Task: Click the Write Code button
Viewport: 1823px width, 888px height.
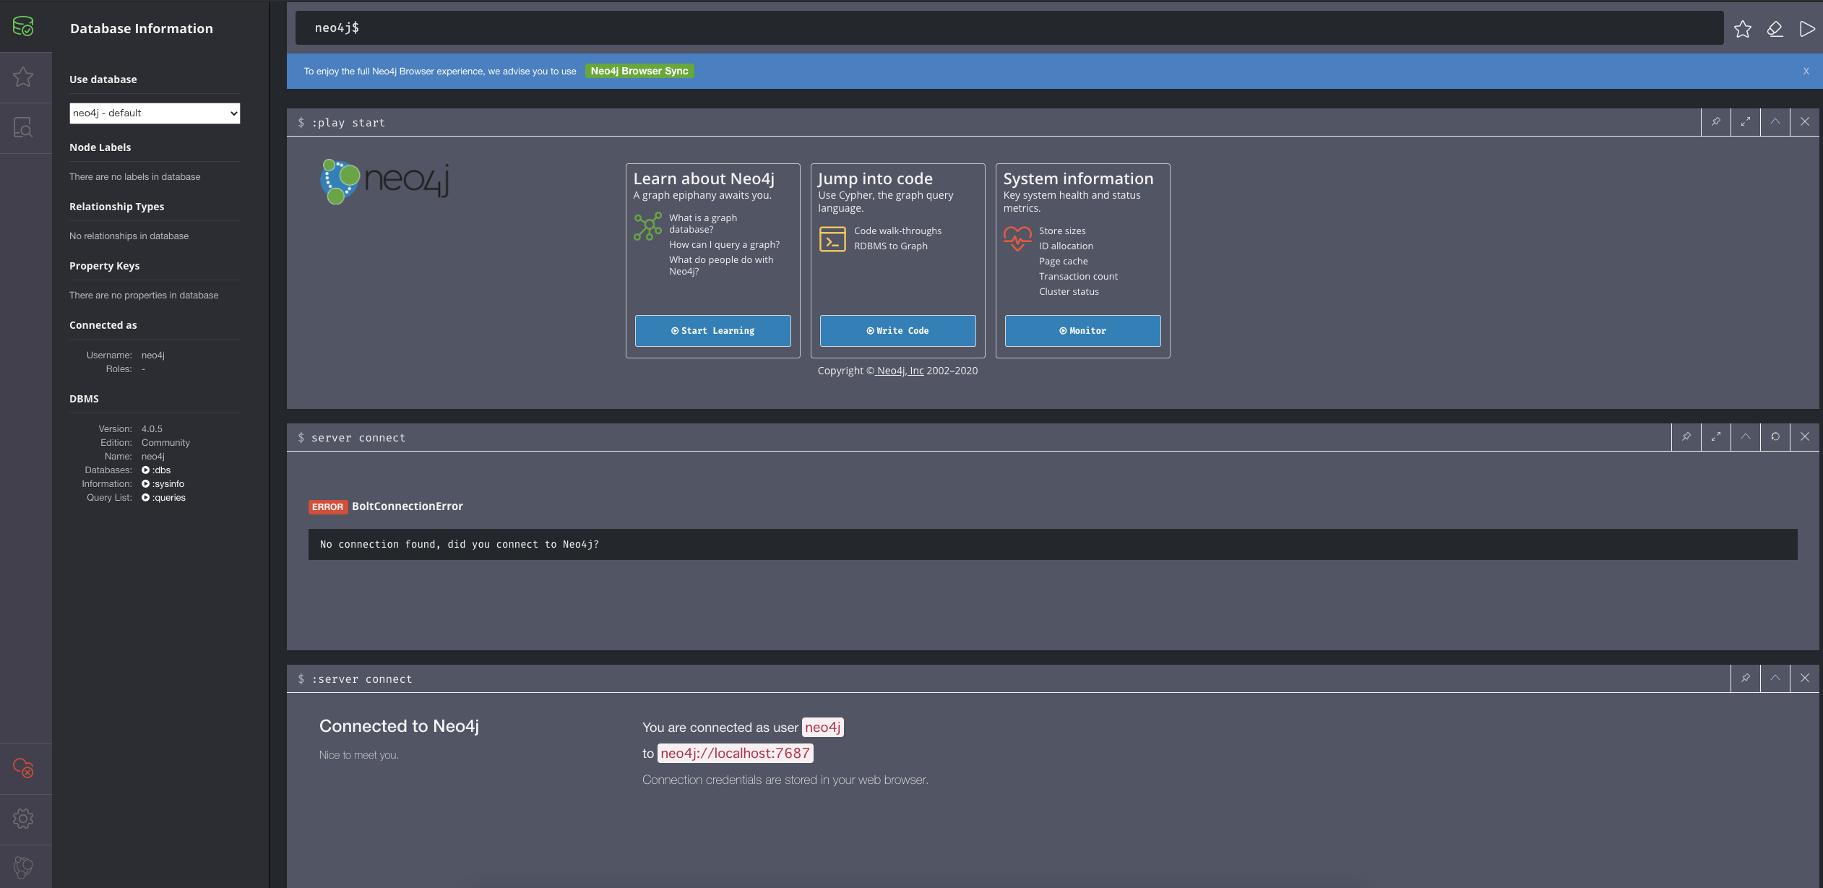Action: point(897,330)
